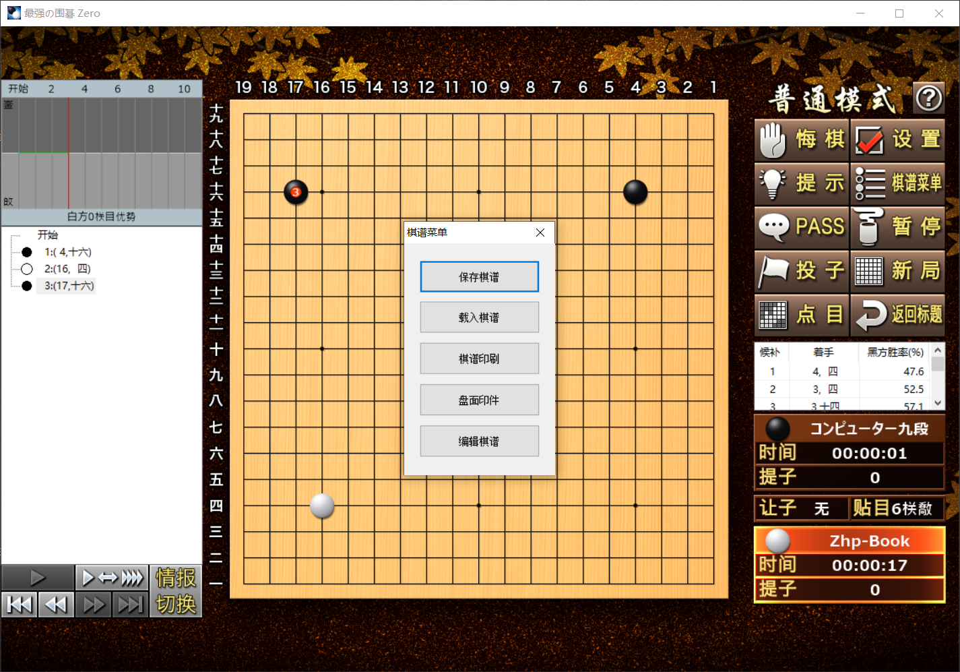Minimize the 最强の围碁 Zero window
Screen dimensions: 960x672
pos(860,13)
